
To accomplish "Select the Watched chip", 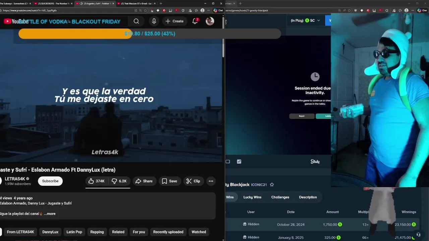I will [x=199, y=232].
